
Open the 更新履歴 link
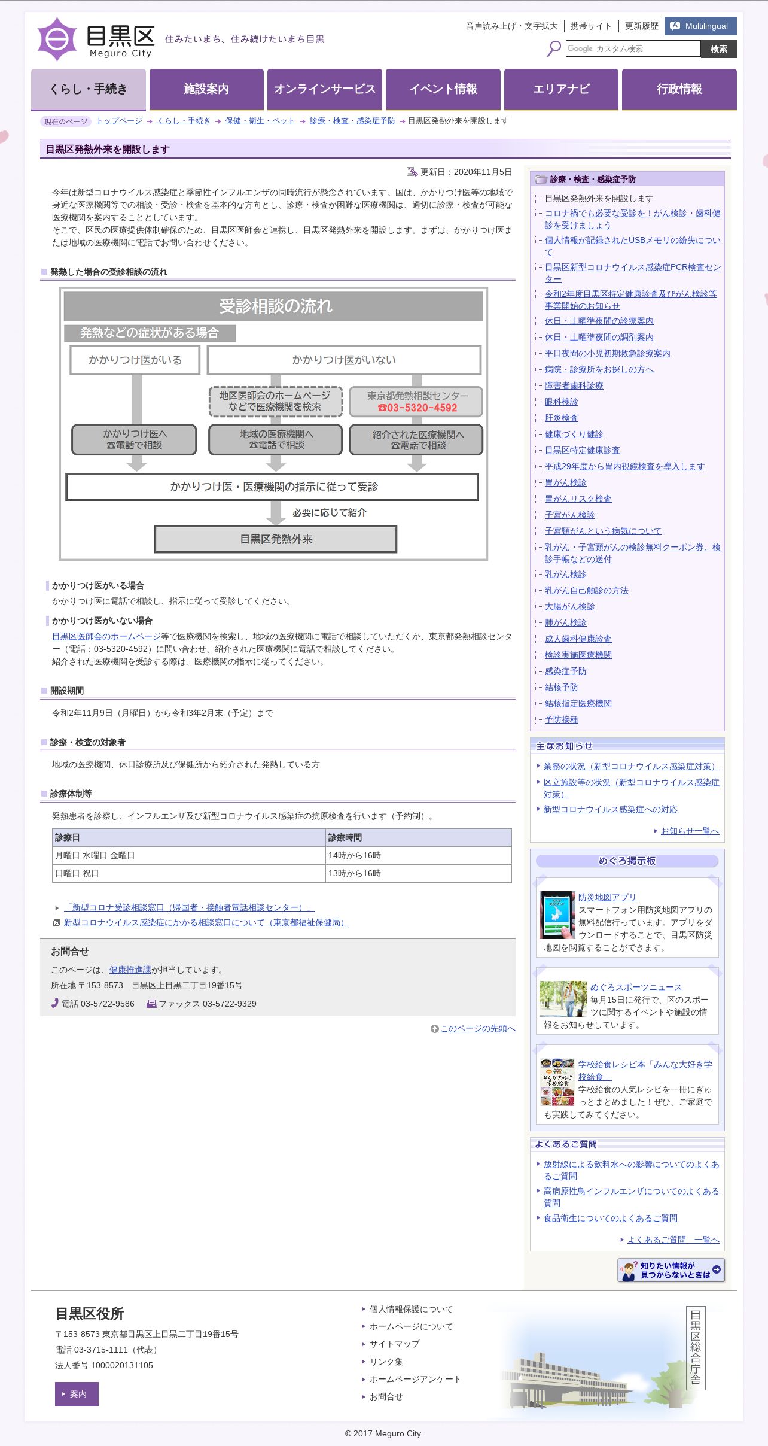pyautogui.click(x=642, y=26)
